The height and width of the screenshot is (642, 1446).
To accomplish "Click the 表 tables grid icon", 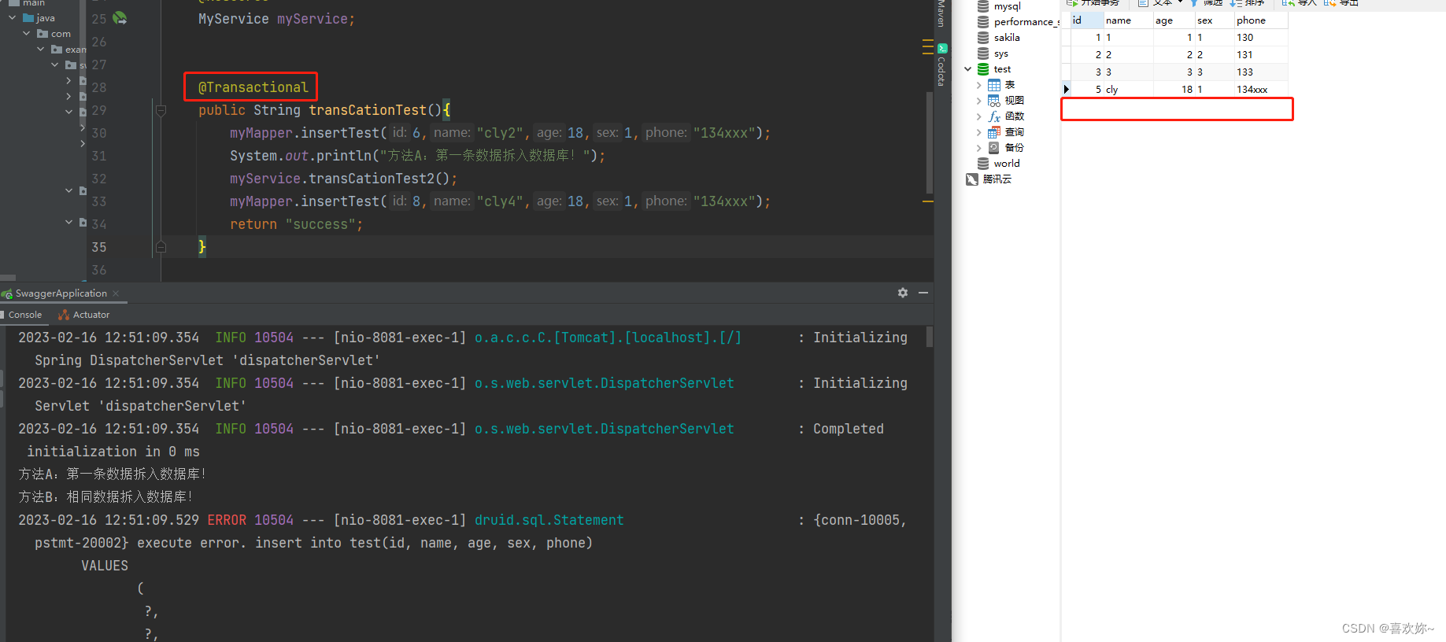I will [994, 85].
